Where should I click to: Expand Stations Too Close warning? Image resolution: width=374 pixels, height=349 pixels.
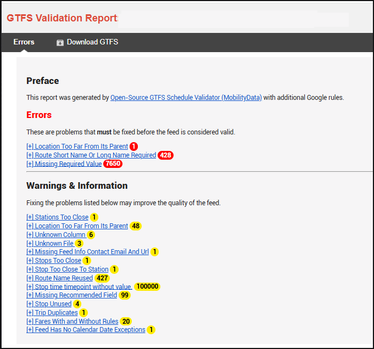click(x=58, y=217)
